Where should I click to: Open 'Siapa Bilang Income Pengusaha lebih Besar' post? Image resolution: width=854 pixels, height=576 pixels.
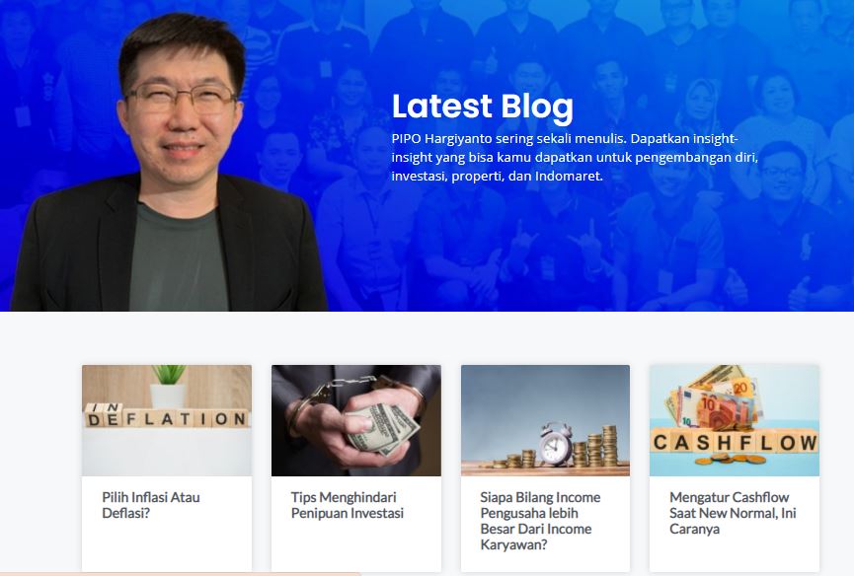coord(540,521)
